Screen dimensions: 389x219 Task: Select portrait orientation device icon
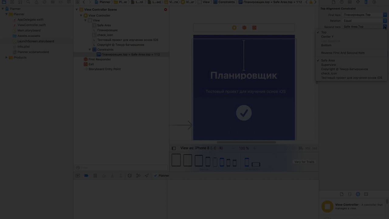pyautogui.click(x=247, y=162)
